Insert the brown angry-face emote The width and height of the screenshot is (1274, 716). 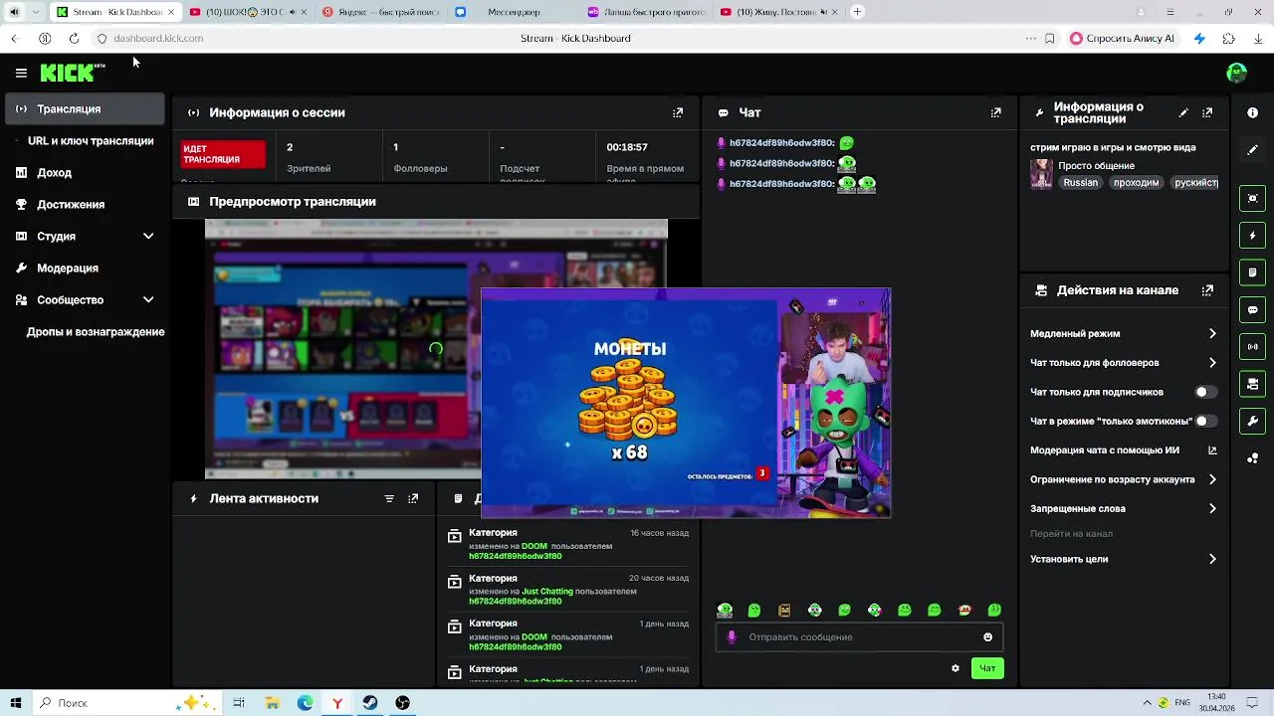[x=784, y=611]
